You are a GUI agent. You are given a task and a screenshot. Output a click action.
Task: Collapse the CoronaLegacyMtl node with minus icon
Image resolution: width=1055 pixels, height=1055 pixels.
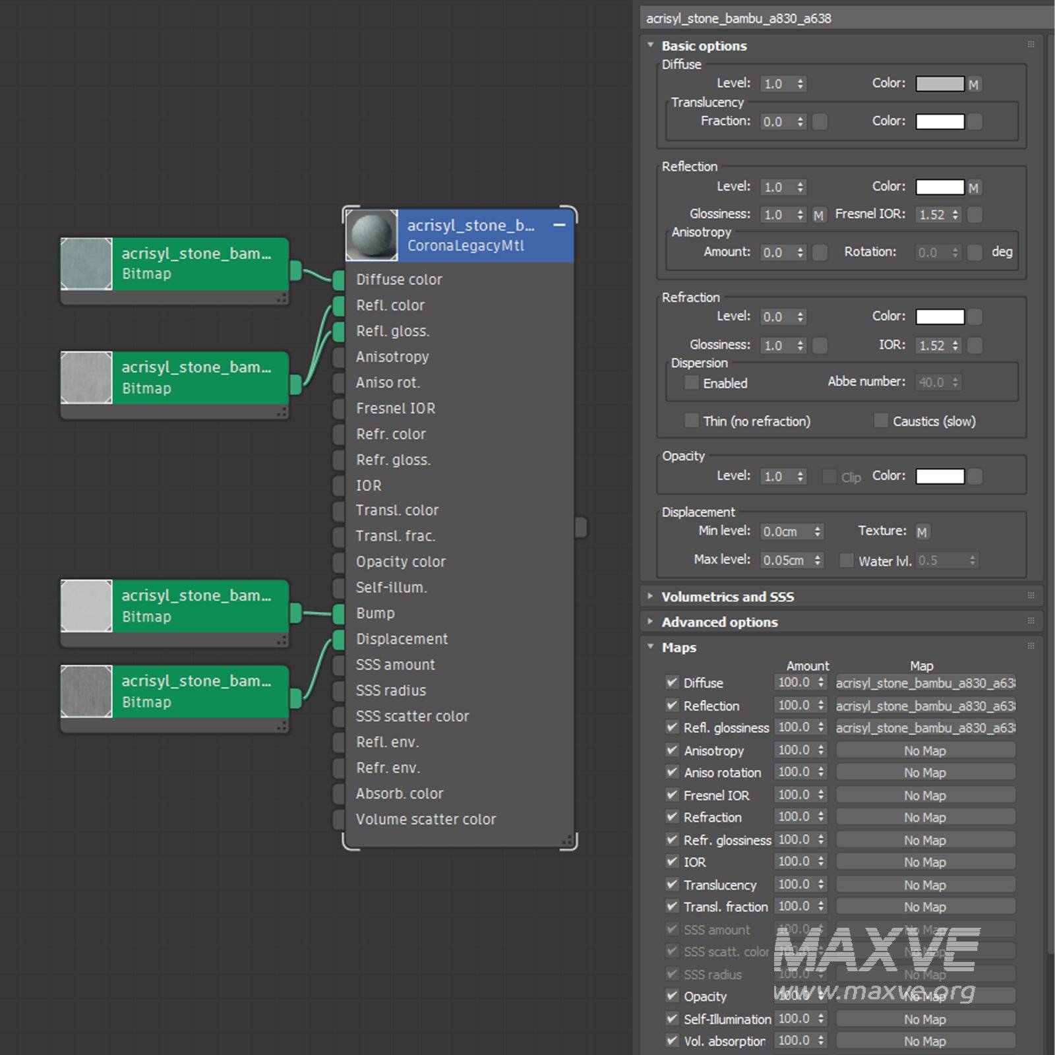pos(559,225)
